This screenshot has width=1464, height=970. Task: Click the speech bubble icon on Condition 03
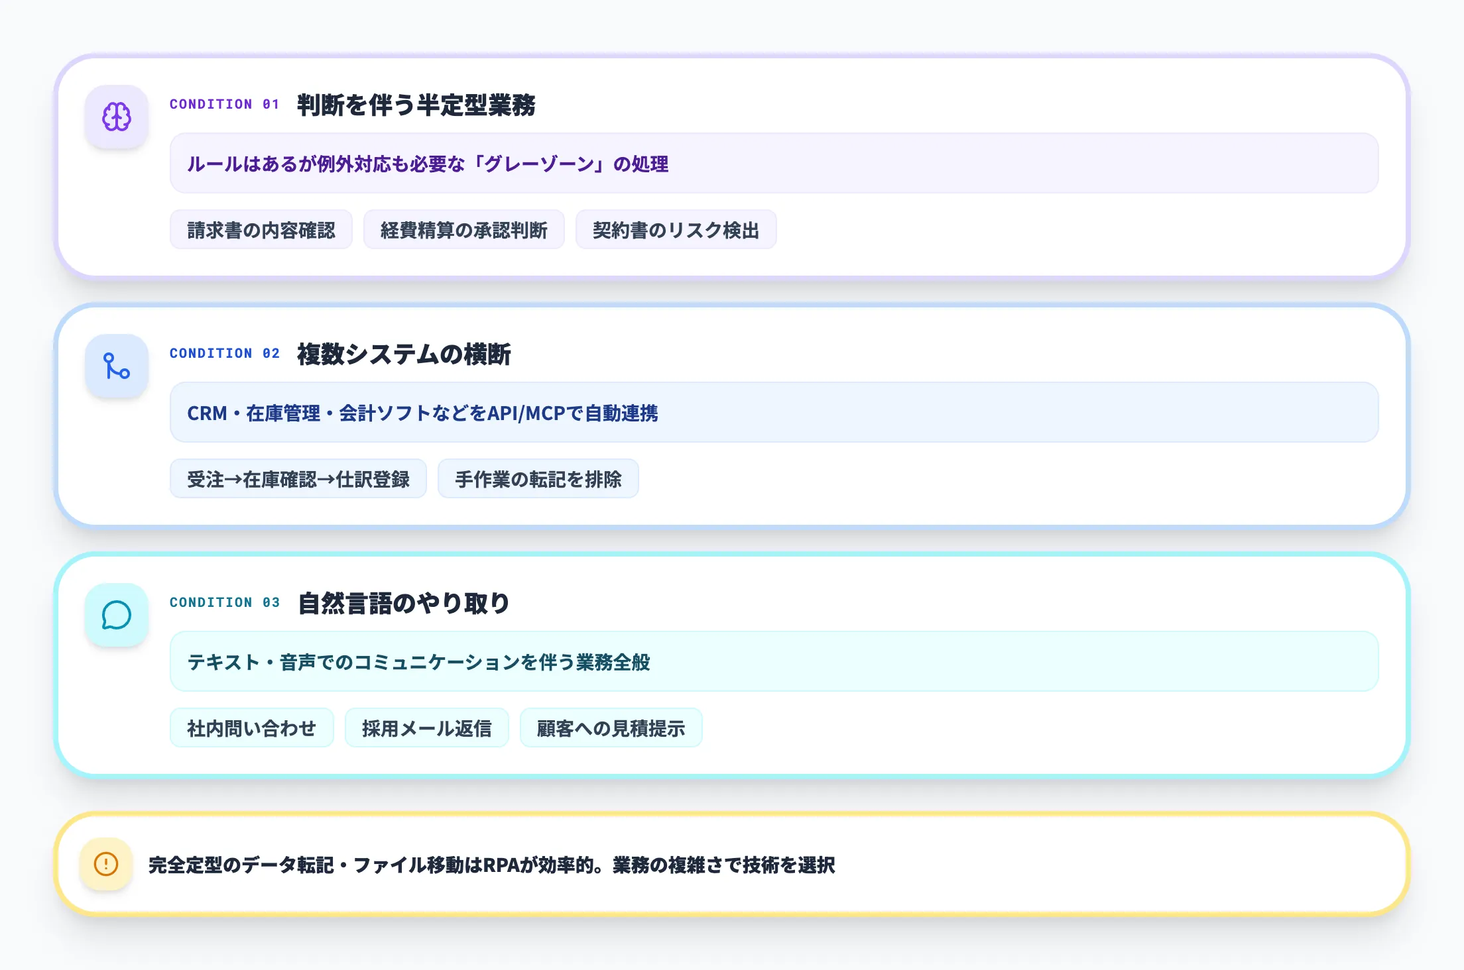click(116, 616)
